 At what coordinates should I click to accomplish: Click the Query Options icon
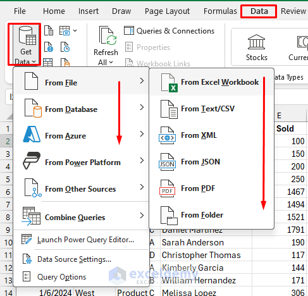pyautogui.click(x=27, y=276)
